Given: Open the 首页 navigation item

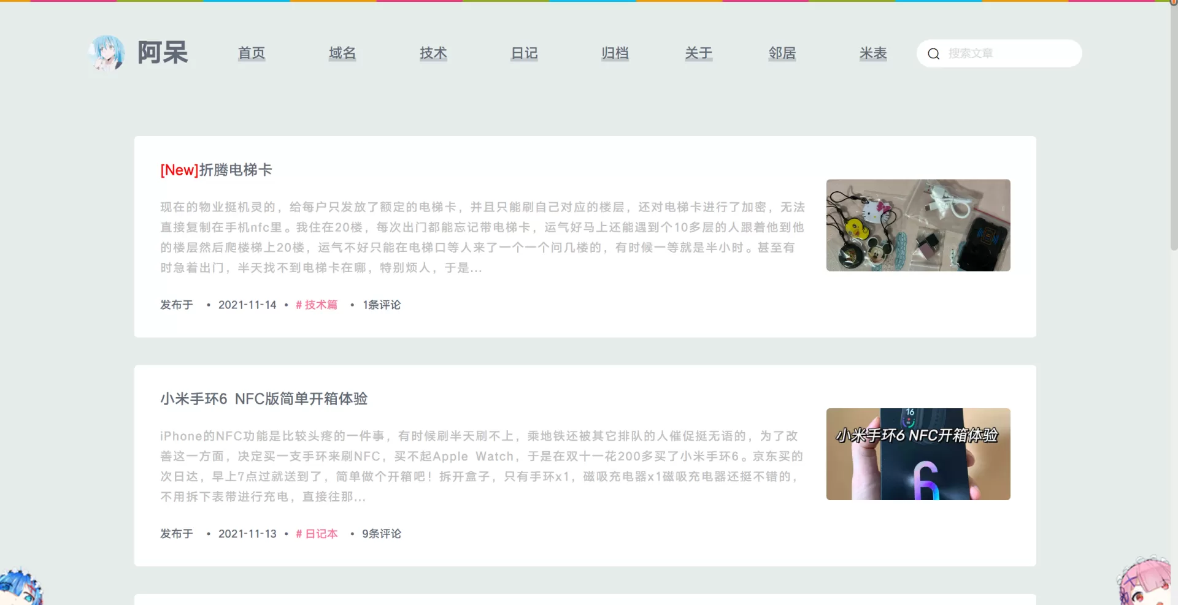Looking at the screenshot, I should (252, 53).
